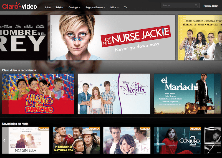Open the Hombre del Rey banner
The image size is (222, 158).
[24, 37]
